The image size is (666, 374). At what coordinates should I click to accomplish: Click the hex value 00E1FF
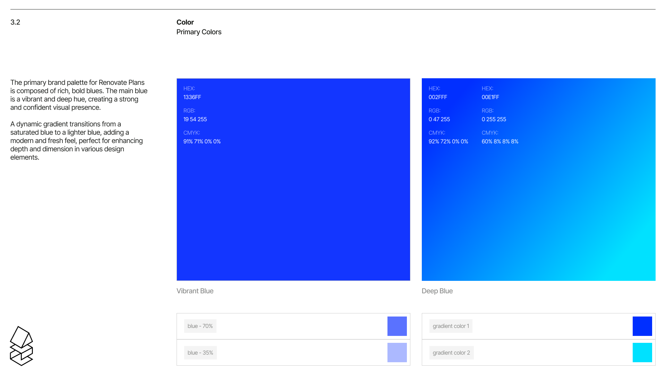[490, 97]
